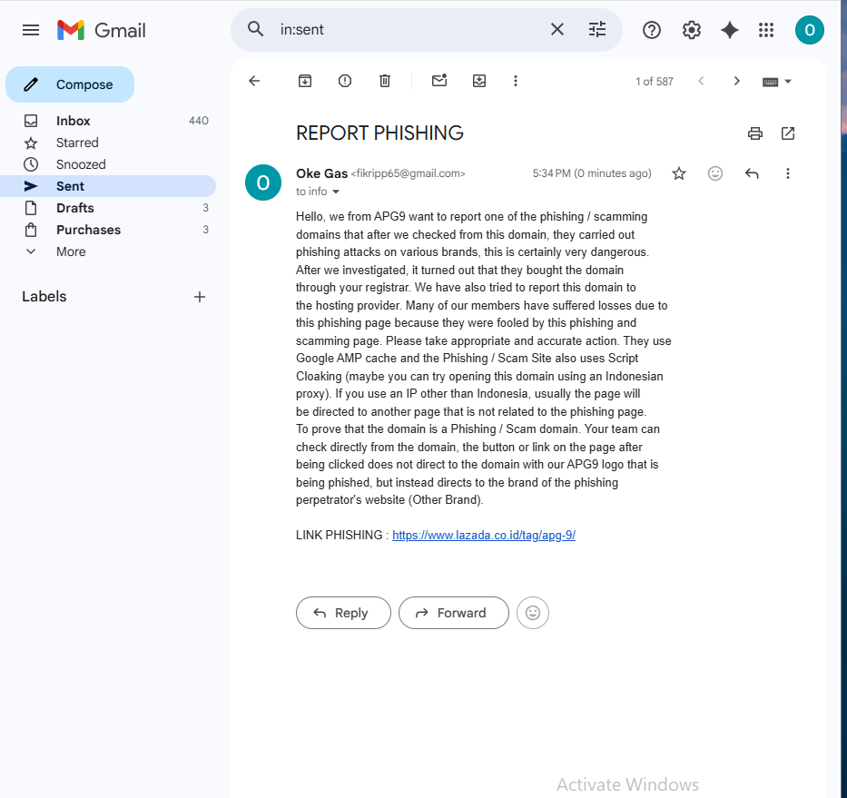Open the Support help icon
The image size is (847, 798).
point(652,30)
